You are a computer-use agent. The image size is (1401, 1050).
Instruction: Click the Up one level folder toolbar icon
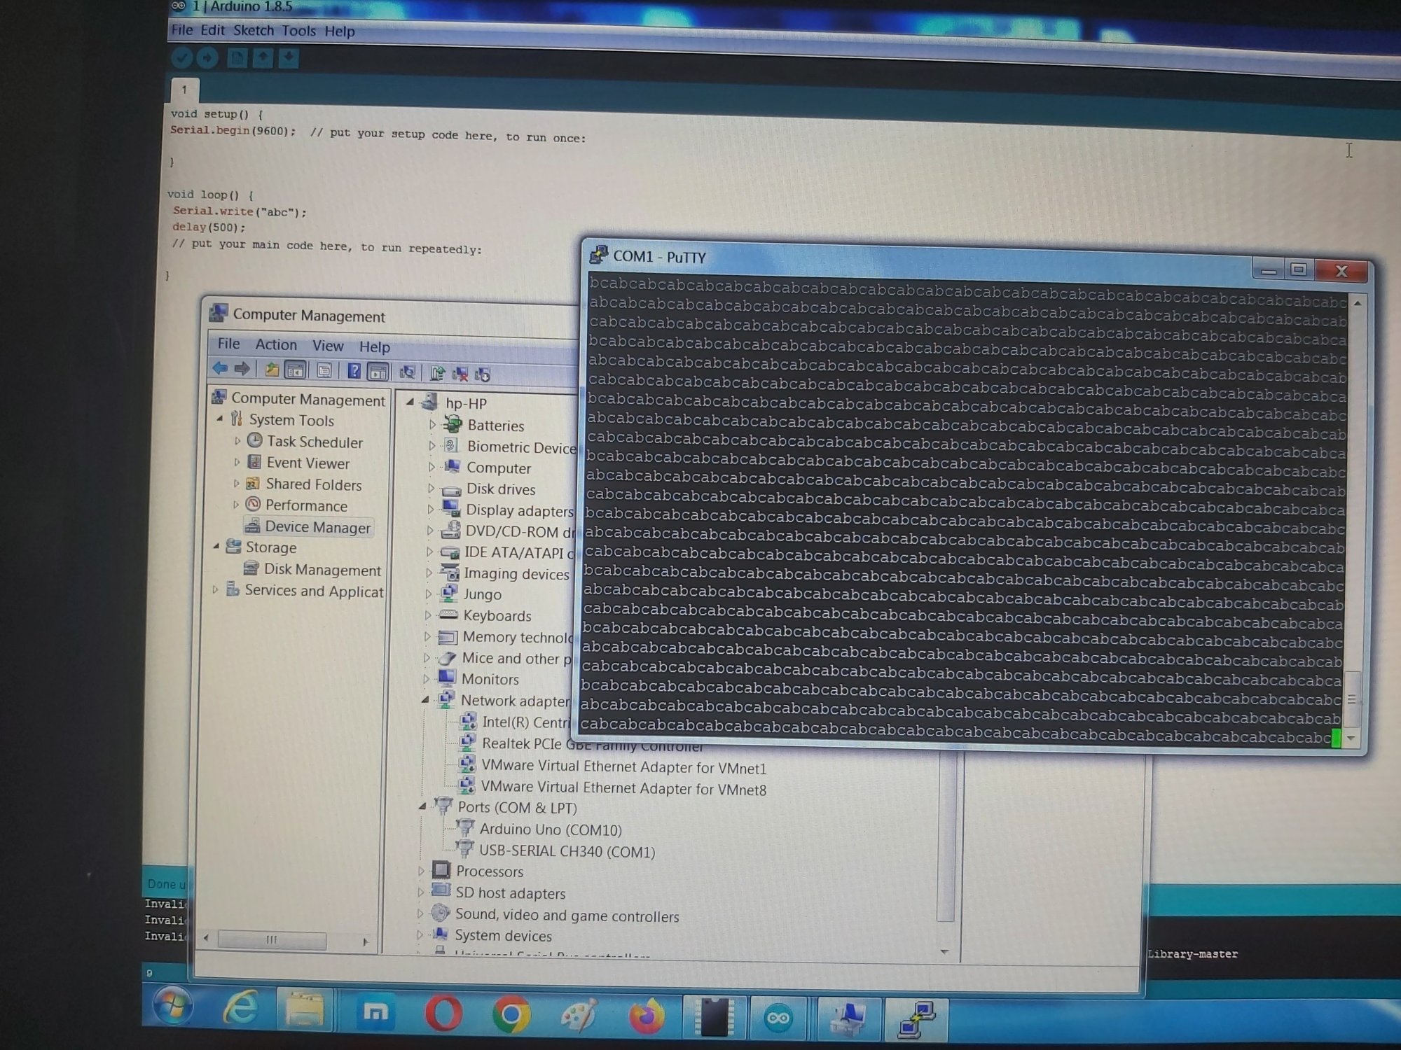pos(272,370)
